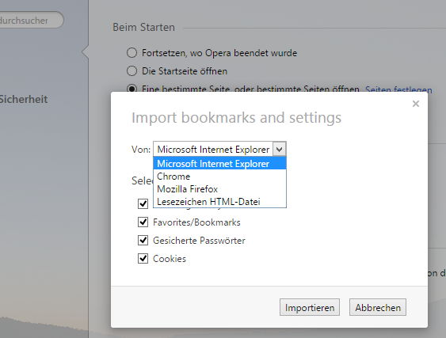Click the Importieren button

coord(310,307)
